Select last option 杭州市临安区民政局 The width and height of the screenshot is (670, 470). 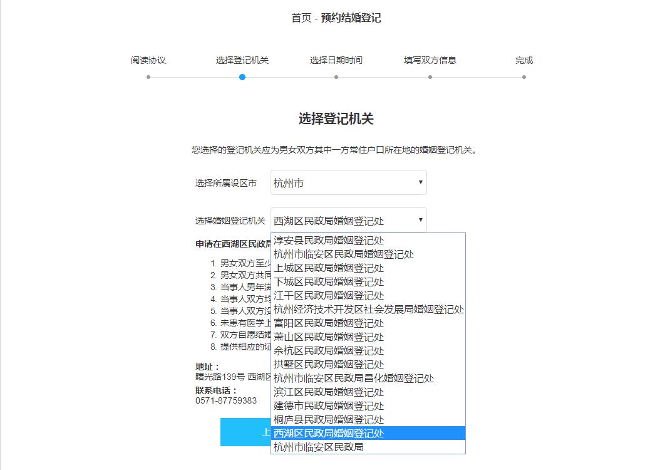tap(368, 447)
